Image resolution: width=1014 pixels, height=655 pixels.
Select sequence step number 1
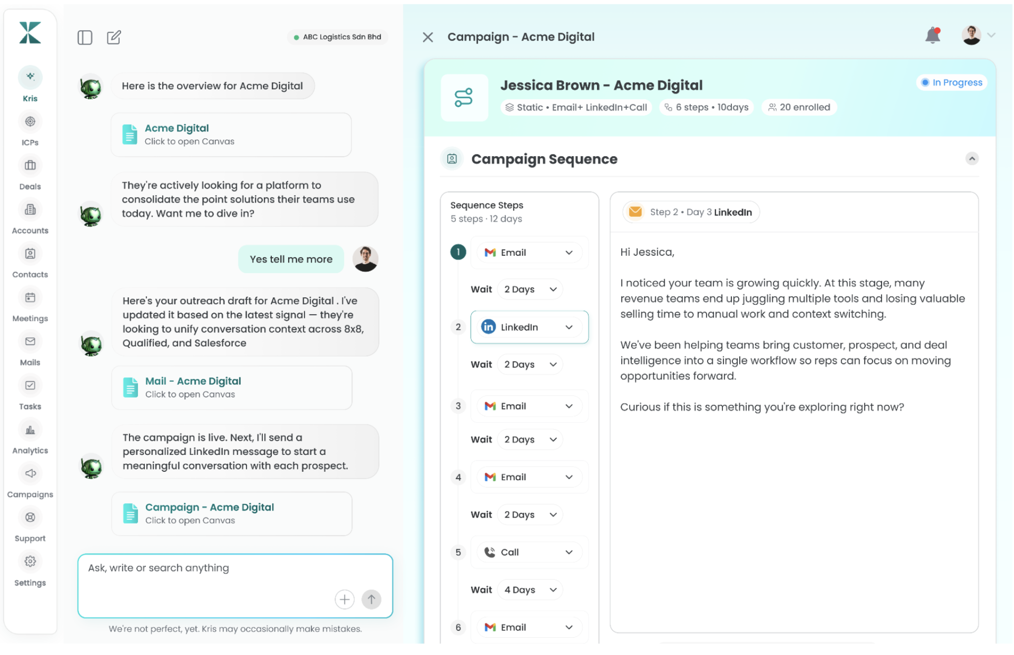click(x=458, y=252)
